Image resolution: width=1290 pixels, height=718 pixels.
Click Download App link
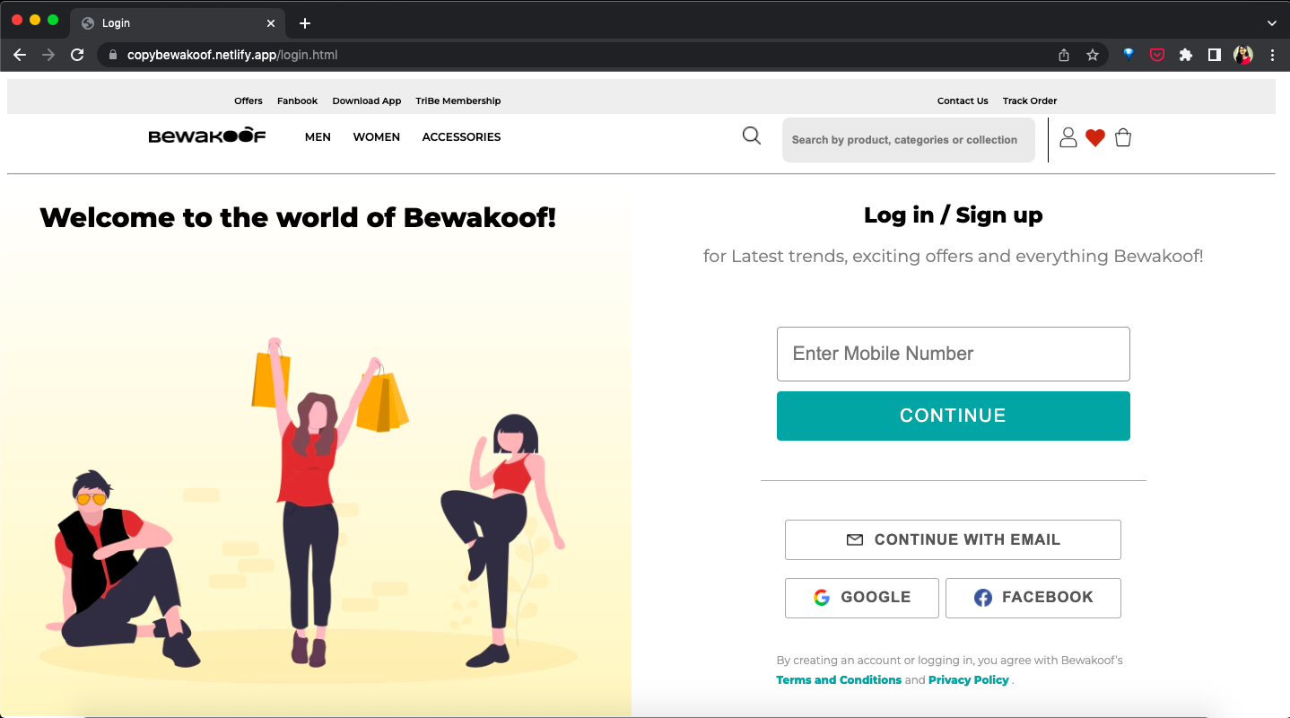coord(367,101)
